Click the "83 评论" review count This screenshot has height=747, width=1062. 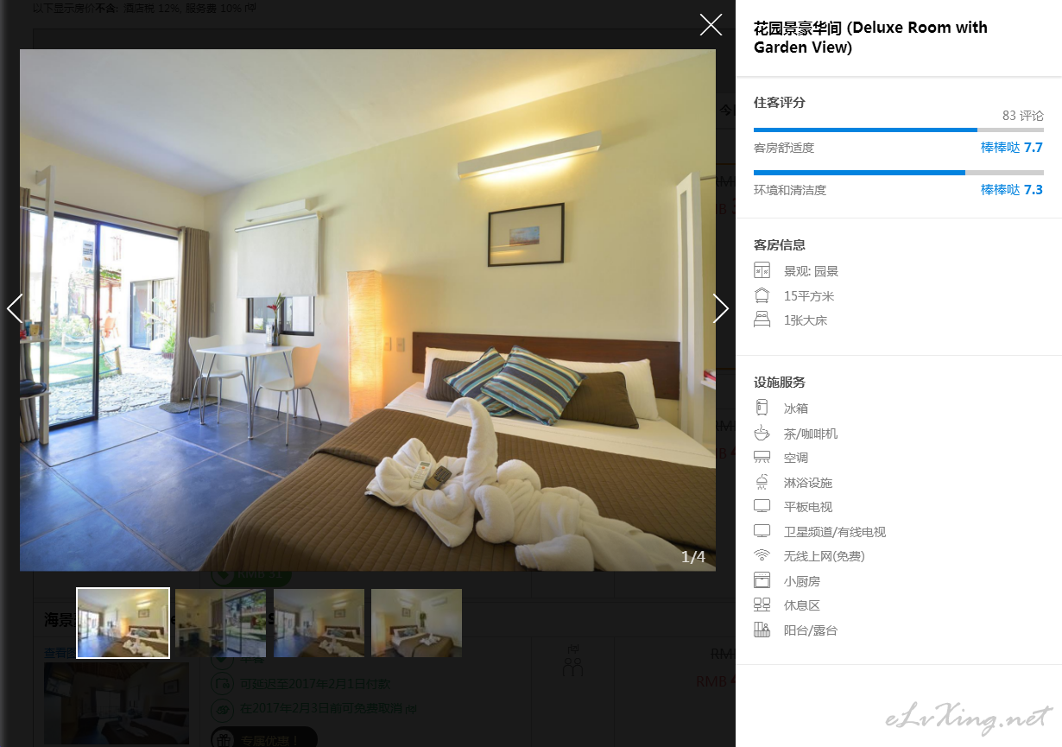[x=1022, y=116]
